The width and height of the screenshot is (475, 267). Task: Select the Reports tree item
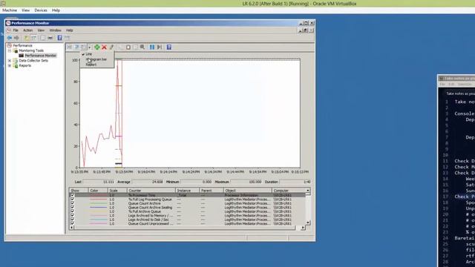click(24, 65)
